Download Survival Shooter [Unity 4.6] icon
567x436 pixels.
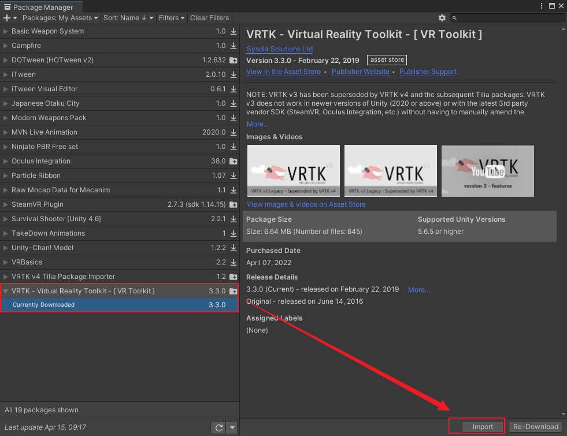tap(234, 219)
